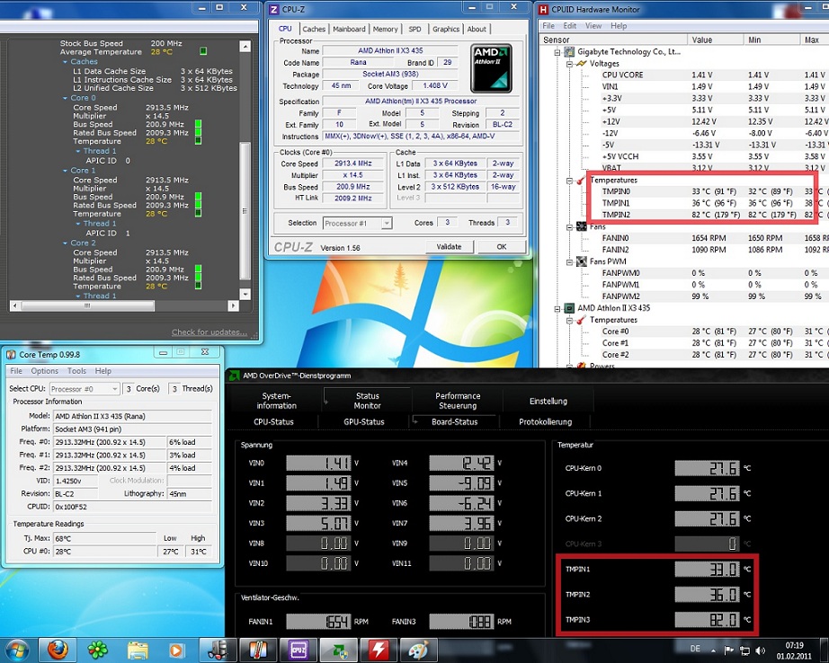Switch to OverDrive GPU-Status subtab
This screenshot has height=663, width=829.
pos(364,421)
